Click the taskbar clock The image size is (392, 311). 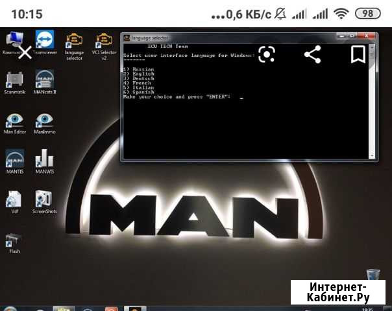pyautogui.click(x=367, y=309)
